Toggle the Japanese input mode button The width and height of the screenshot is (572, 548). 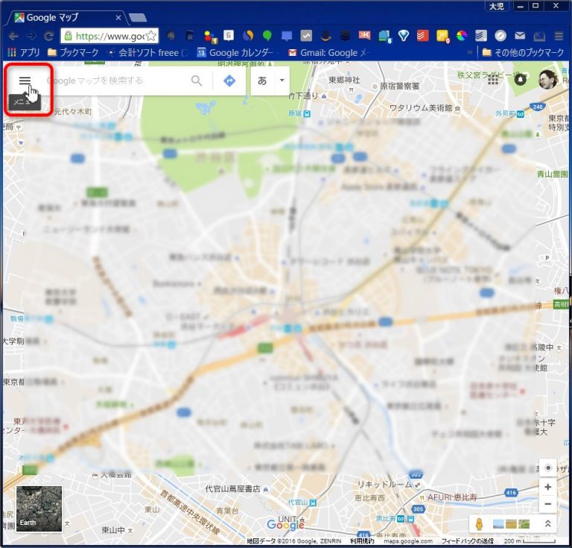click(261, 81)
